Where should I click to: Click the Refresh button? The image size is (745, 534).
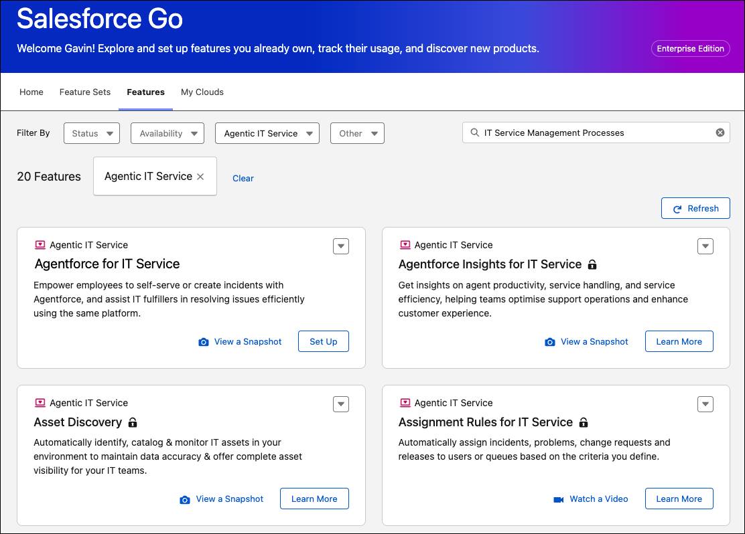point(695,208)
